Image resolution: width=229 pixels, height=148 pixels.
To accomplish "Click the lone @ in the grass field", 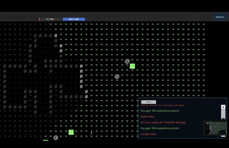I will tap(117, 77).
